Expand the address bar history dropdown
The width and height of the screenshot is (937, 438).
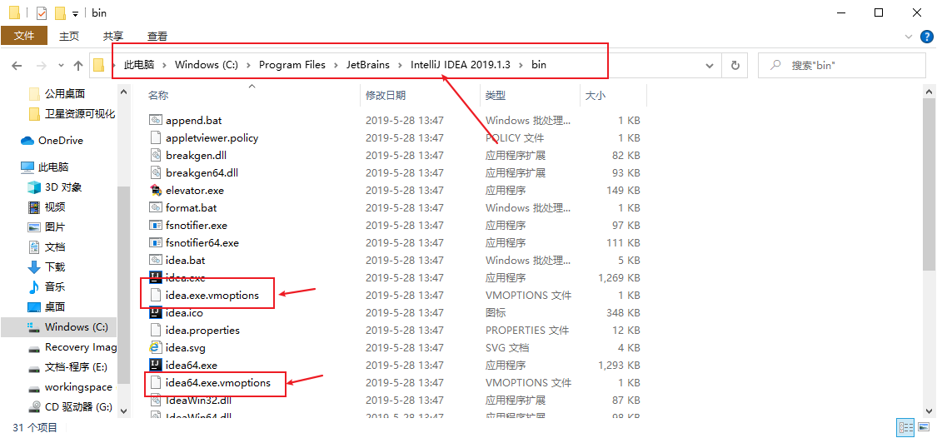(710, 65)
